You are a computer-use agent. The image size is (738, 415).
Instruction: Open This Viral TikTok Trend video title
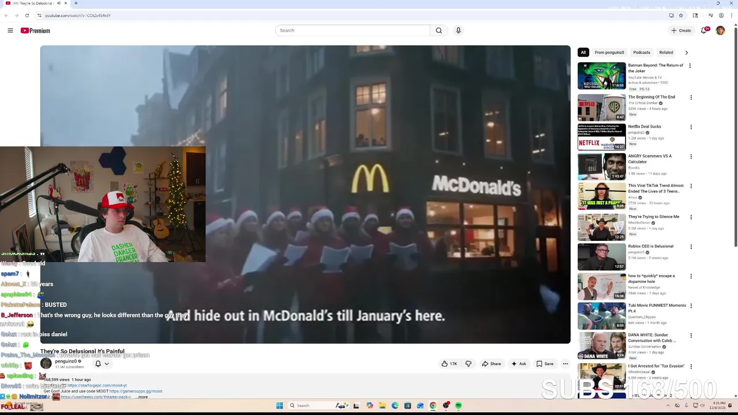tap(656, 188)
